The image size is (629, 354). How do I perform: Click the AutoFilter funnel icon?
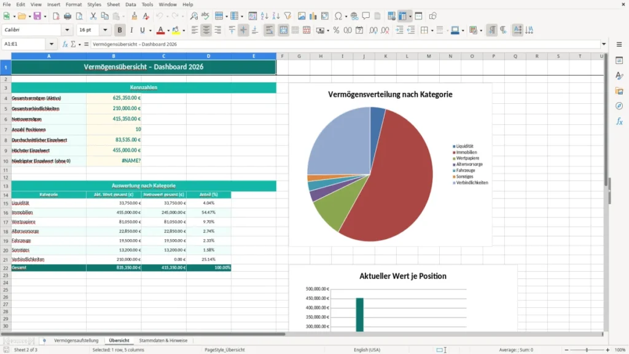tap(287, 16)
